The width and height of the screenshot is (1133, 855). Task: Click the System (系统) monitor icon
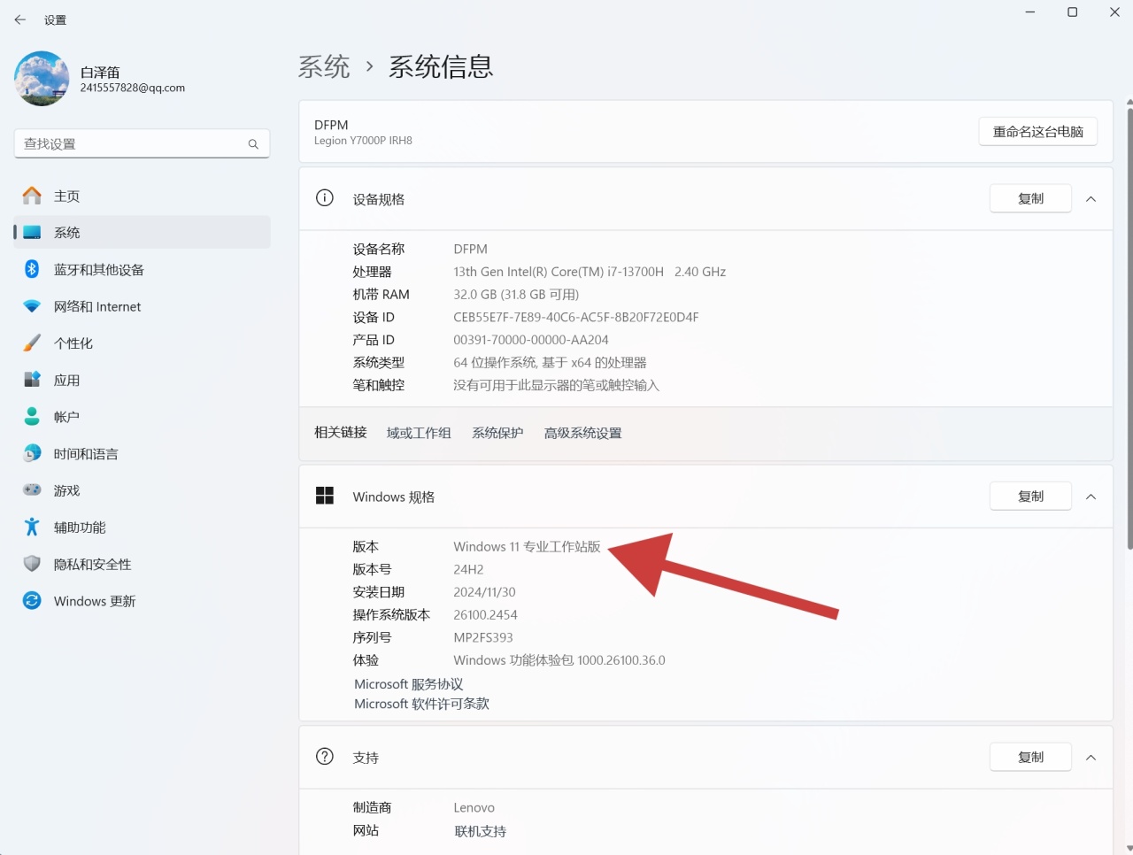(x=32, y=233)
